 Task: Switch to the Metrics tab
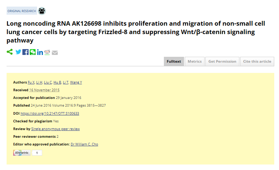coord(195,62)
